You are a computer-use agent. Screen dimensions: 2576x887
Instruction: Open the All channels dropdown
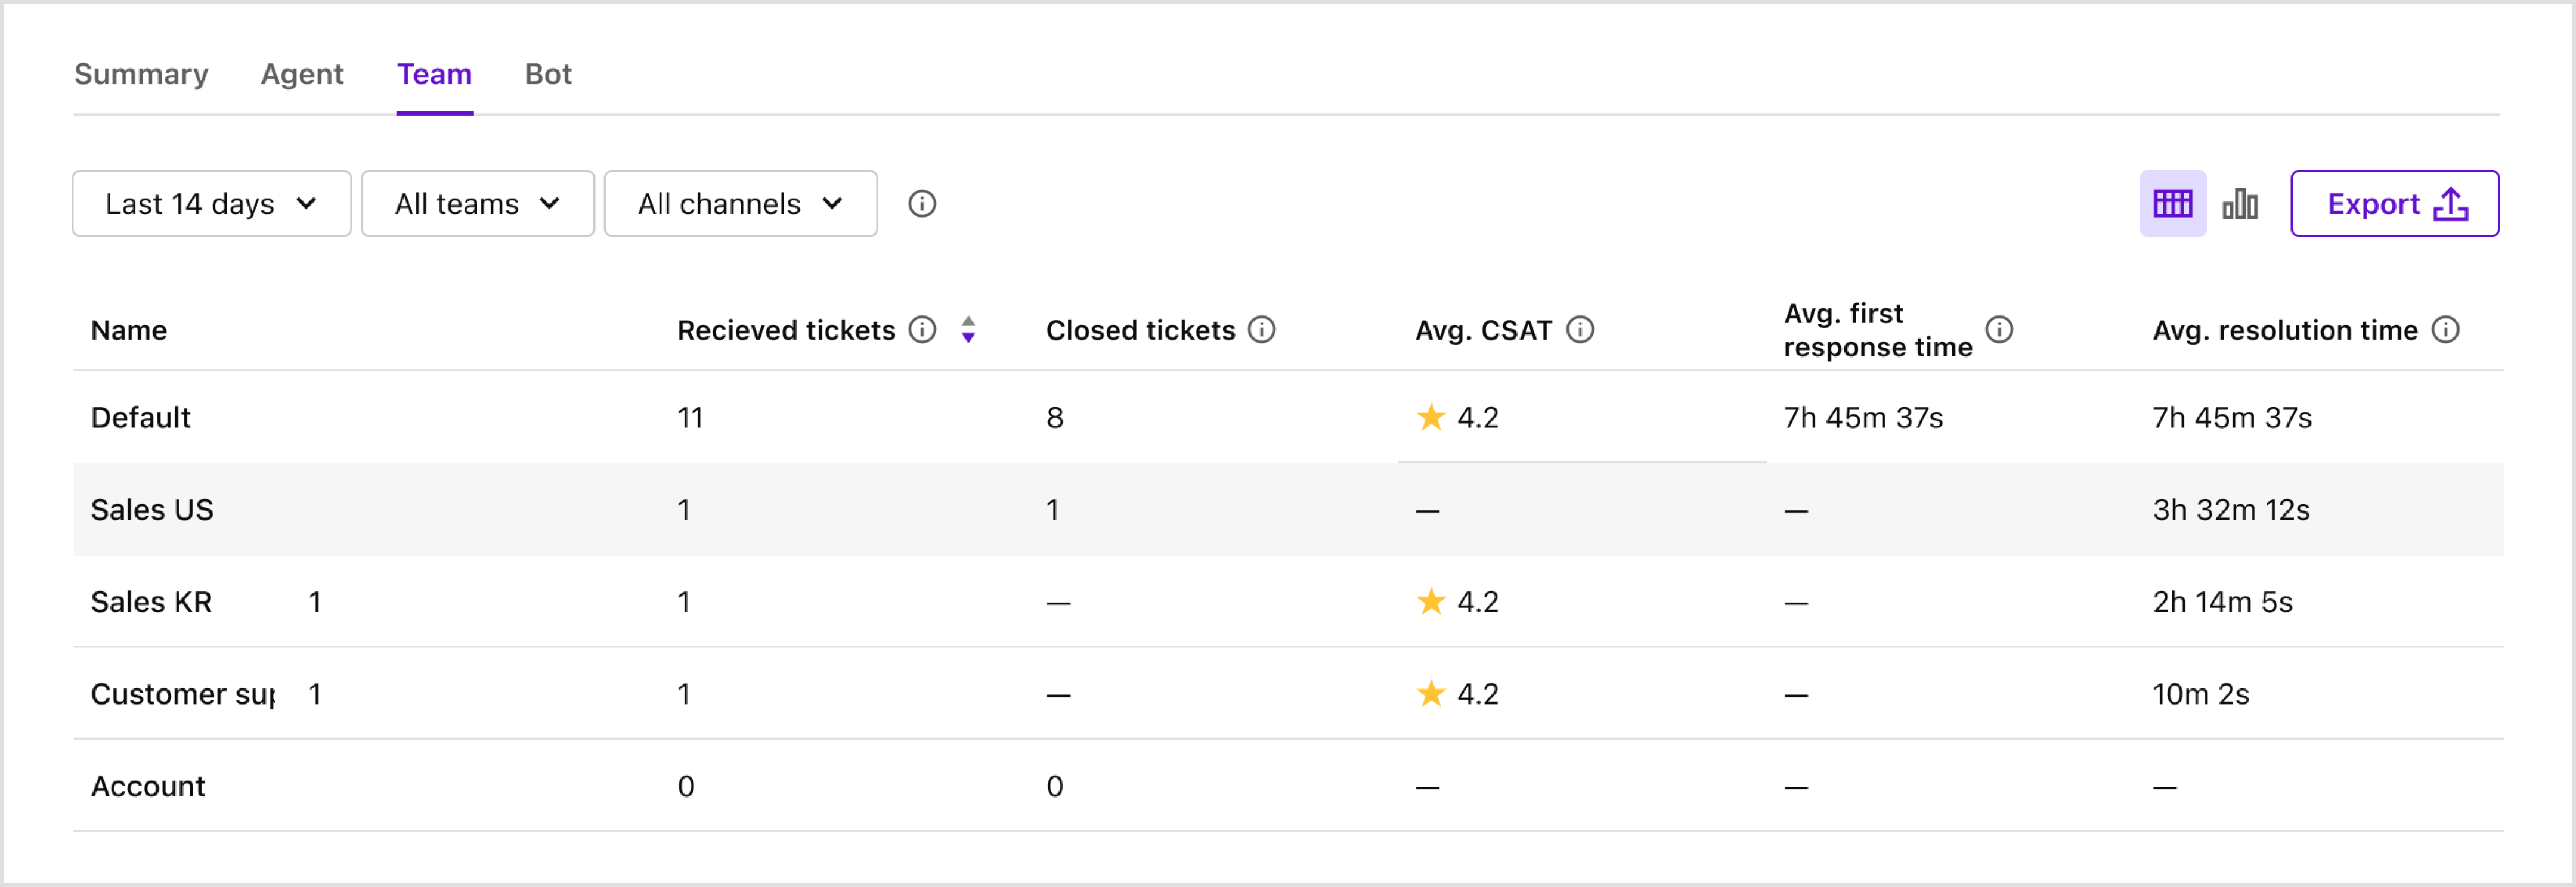tap(740, 203)
